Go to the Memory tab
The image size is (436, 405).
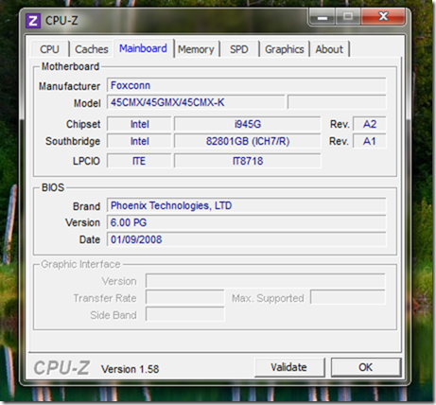click(x=196, y=49)
